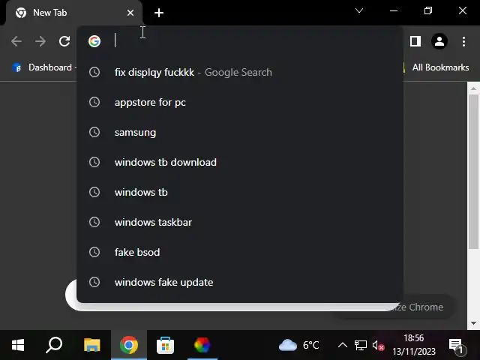This screenshot has width=480, height=360.
Task: Open the tab search dropdown chevron
Action: tap(359, 11)
